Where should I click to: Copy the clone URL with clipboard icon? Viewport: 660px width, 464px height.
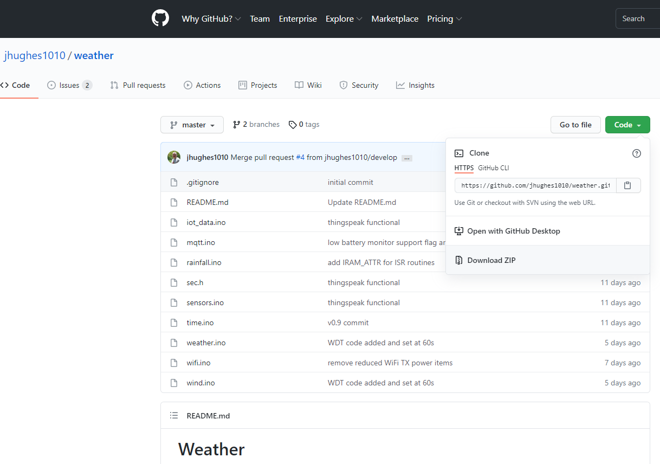click(627, 185)
